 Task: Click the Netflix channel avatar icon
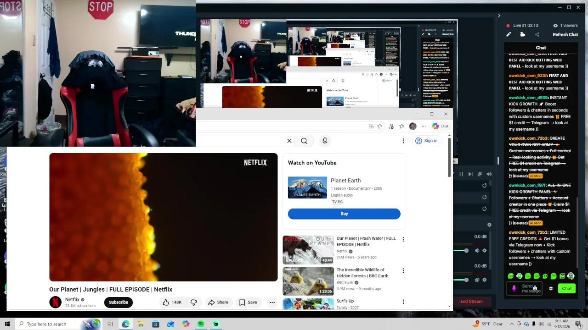[55, 302]
